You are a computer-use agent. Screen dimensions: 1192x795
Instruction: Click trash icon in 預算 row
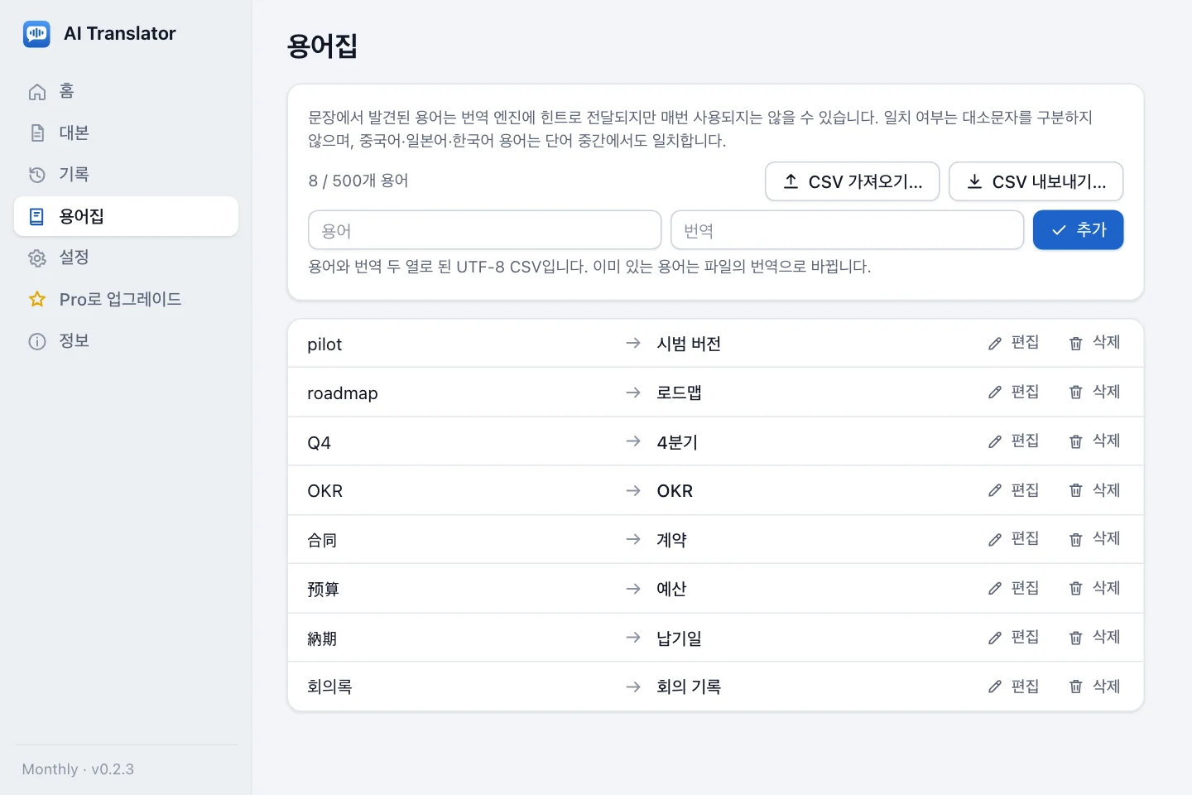1076,589
